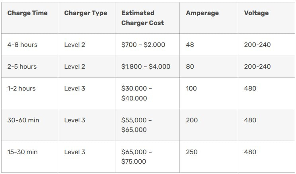Click the Voltage column header
This screenshot has height=174, width=296.
pos(256,13)
